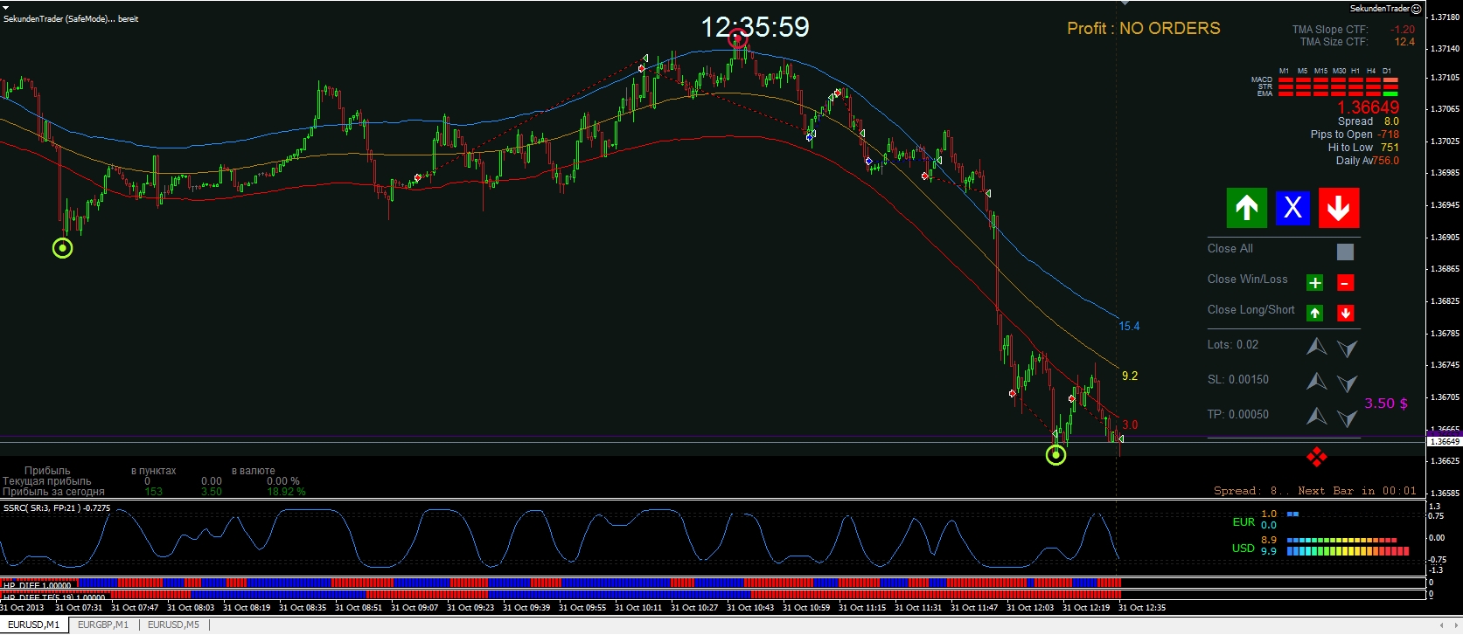
Task: Click the STR row label in the signal grid
Action: coord(1264,86)
